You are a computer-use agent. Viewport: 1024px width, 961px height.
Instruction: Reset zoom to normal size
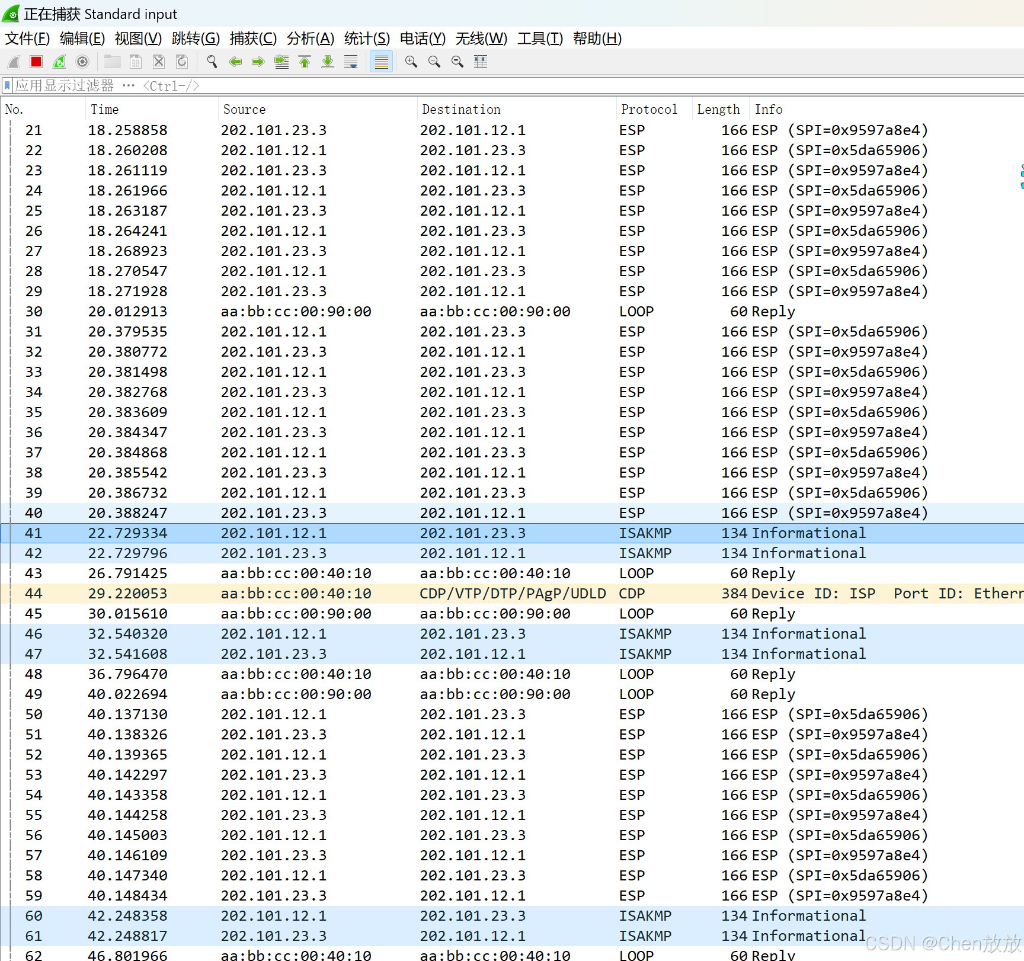(457, 62)
